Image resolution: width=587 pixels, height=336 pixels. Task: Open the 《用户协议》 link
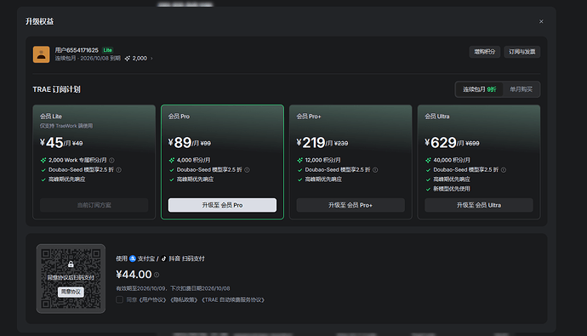152,299
